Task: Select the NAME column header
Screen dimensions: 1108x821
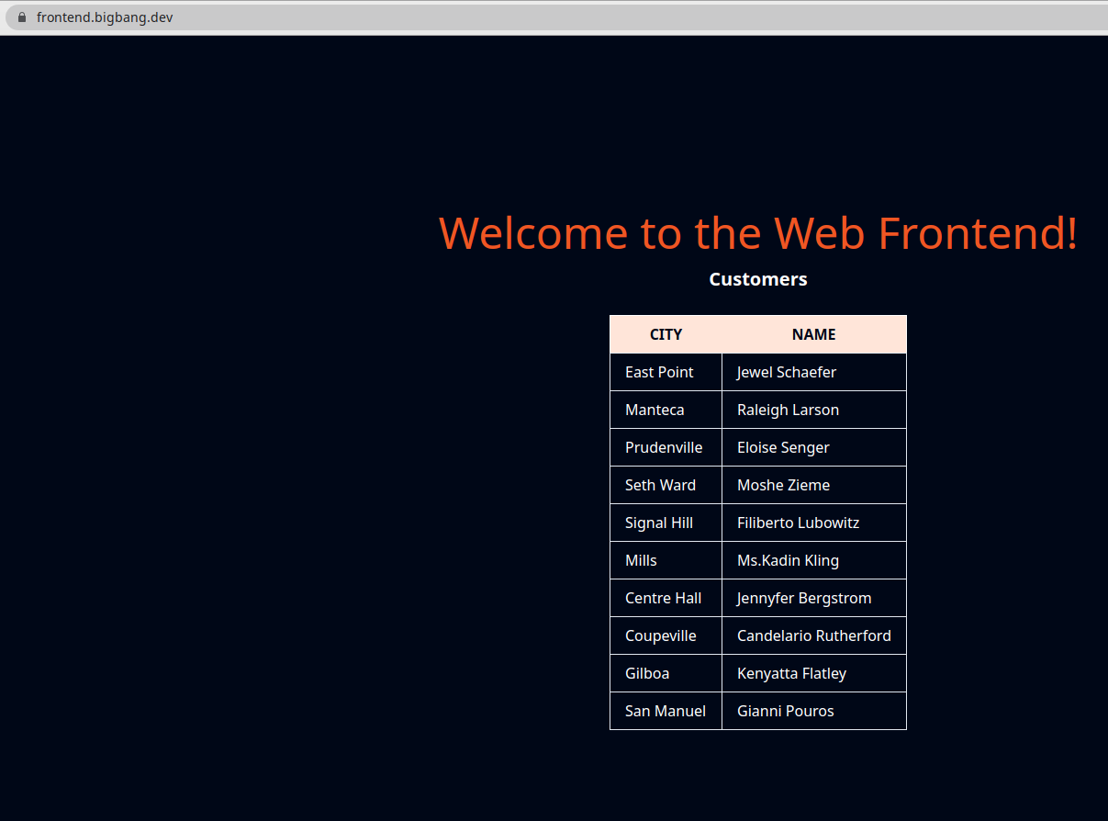Action: point(813,334)
